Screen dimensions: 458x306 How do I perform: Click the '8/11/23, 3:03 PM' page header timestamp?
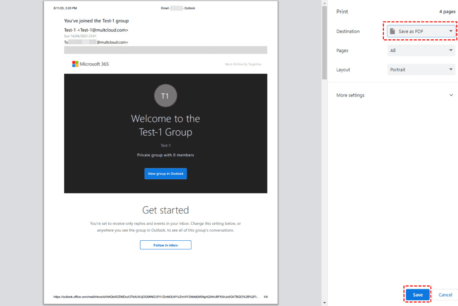click(65, 8)
